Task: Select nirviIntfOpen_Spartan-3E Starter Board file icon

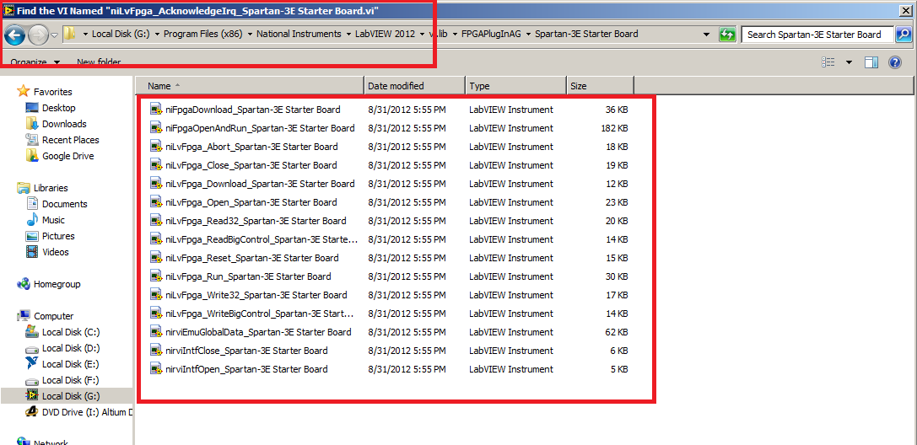Action: click(156, 369)
